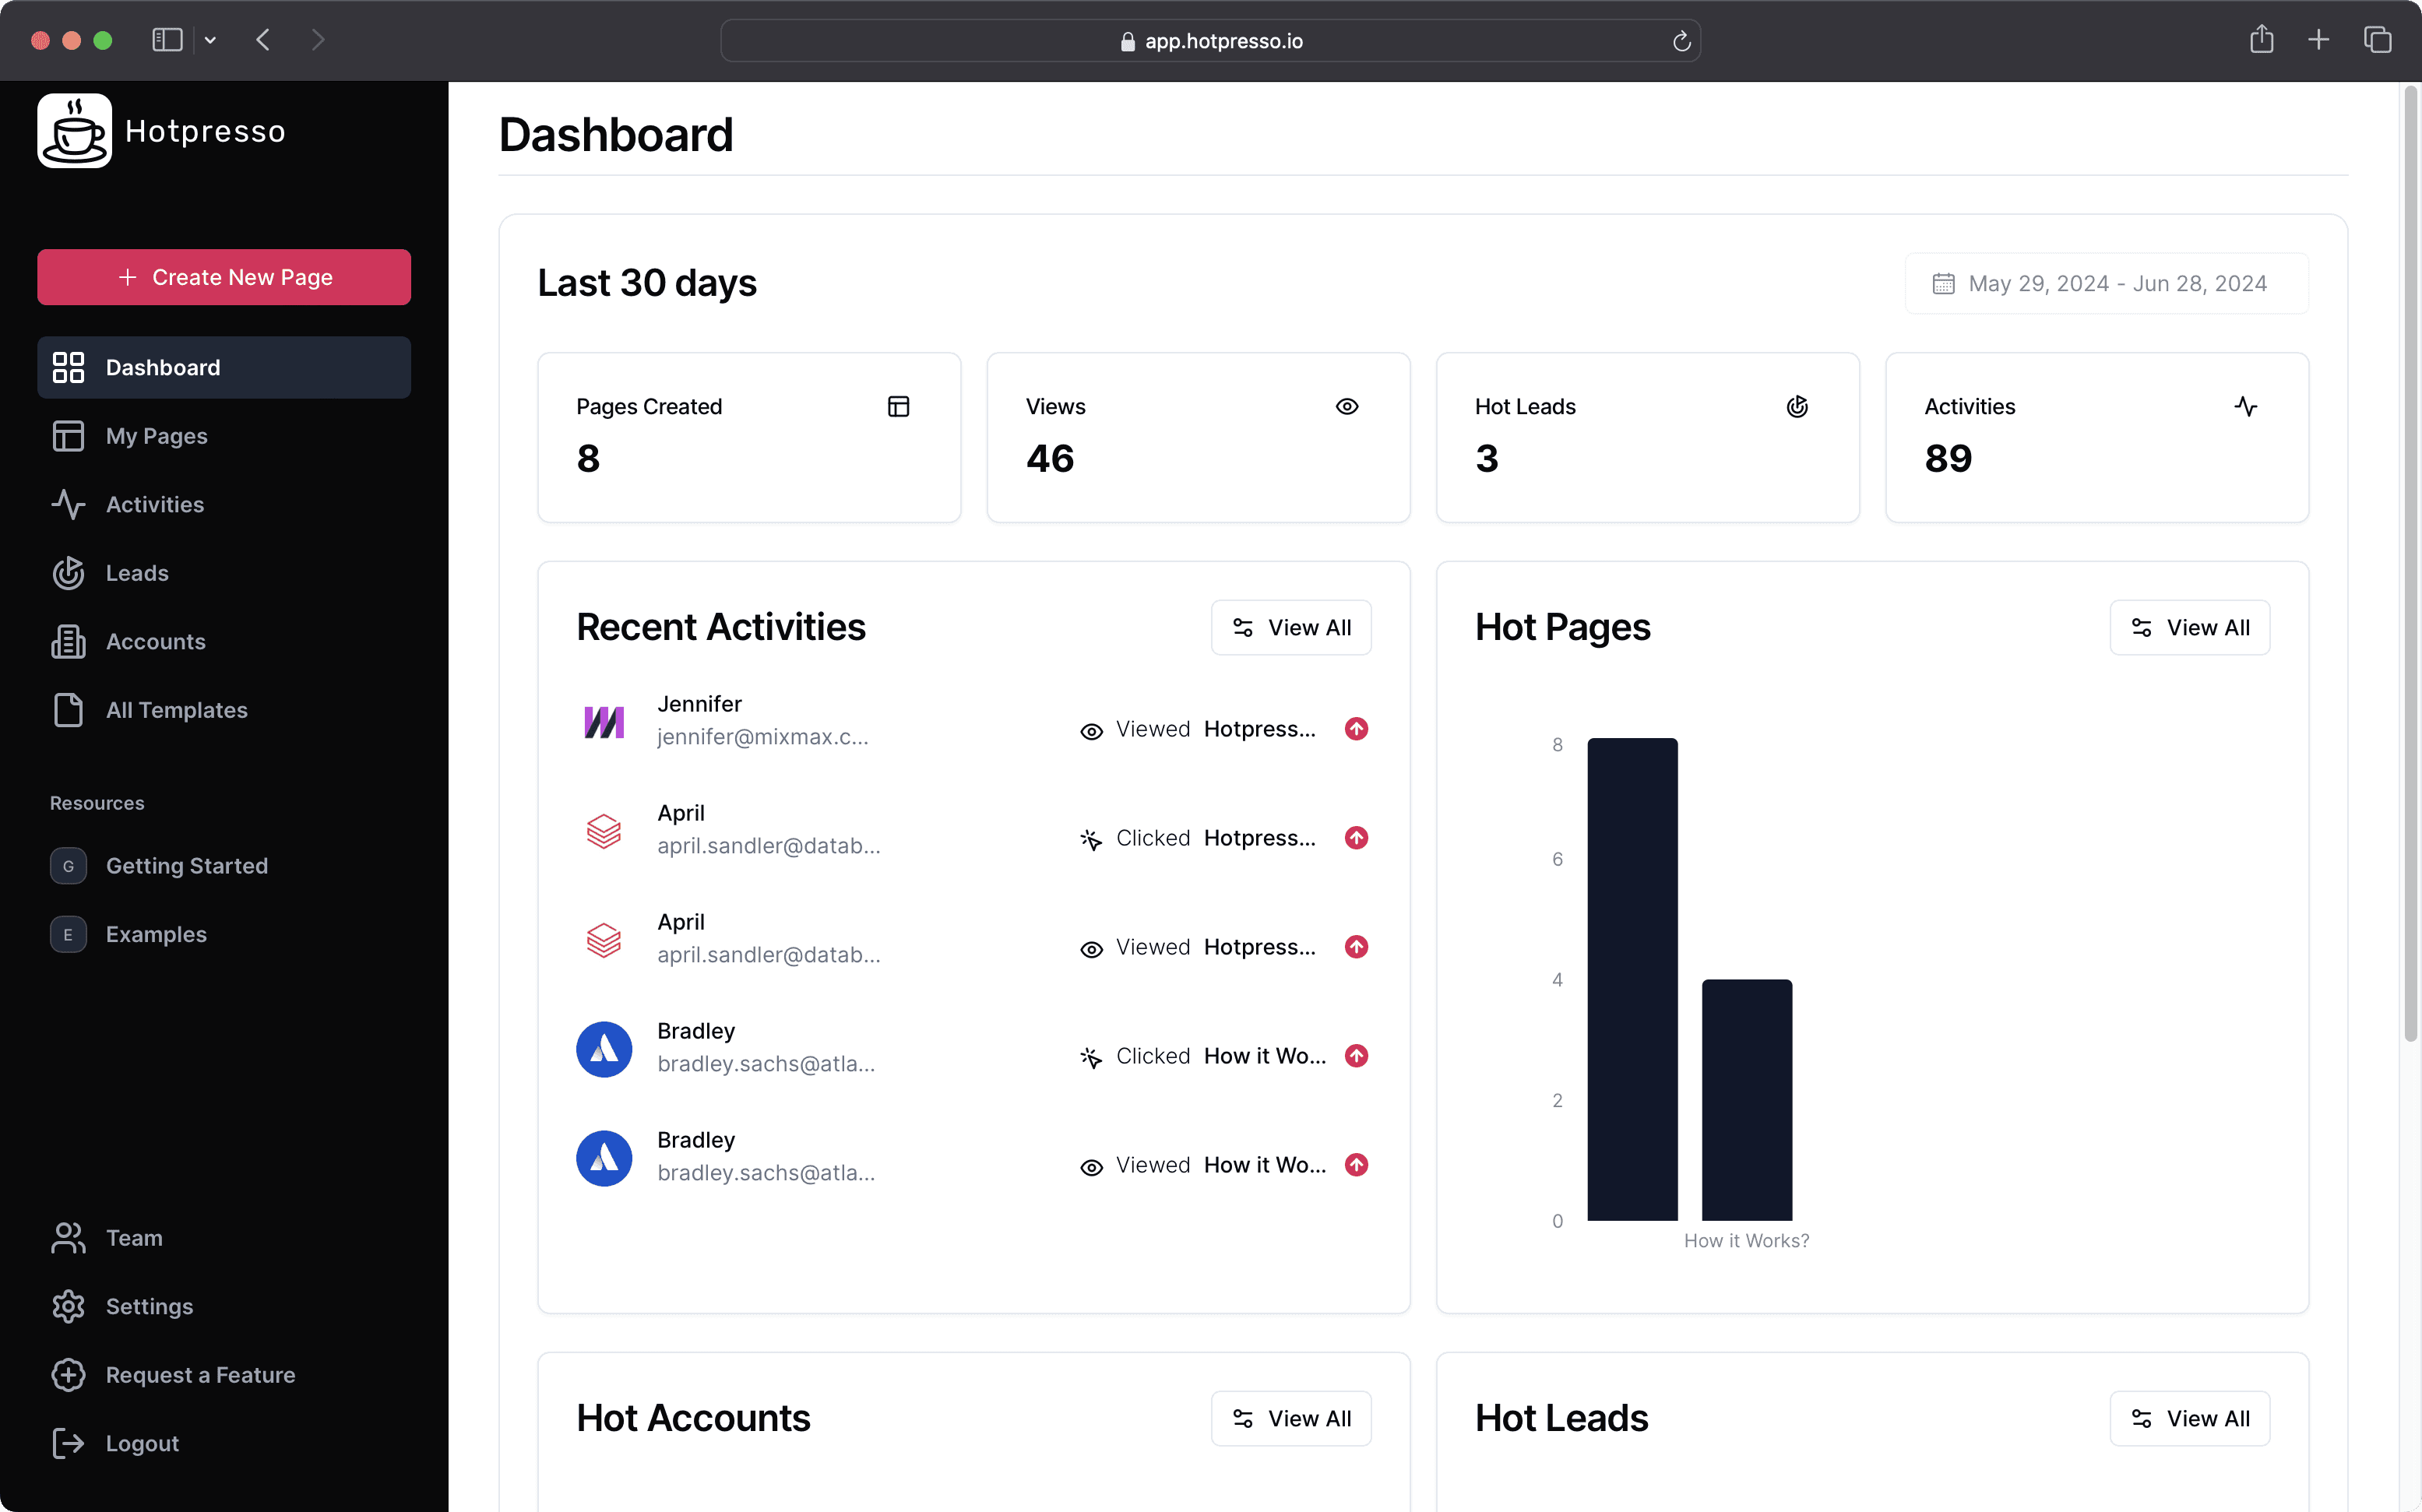
Task: Click red arrow icon beside Jennifer's activity
Action: pyautogui.click(x=1356, y=729)
